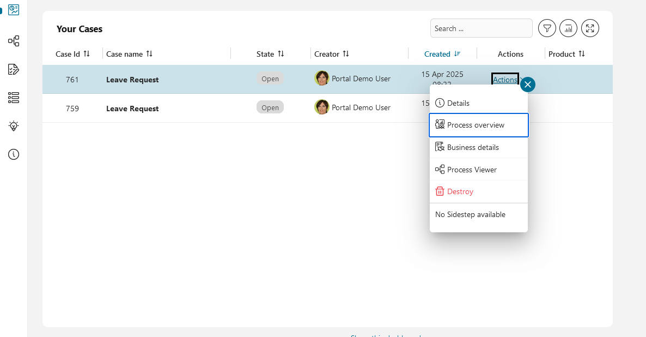Click Open state badge for case 761
Viewport: 646px width, 337px height.
pos(270,79)
